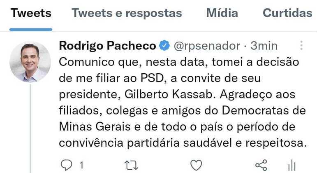Like the tweet with the heart icon

click(196, 165)
